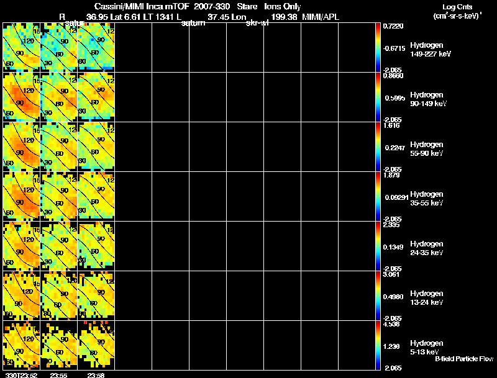
Task: Click the 35-55 keV panel at 23:55
Action: pyautogui.click(x=58, y=196)
